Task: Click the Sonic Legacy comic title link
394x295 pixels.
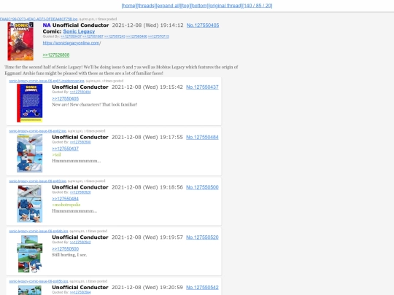Action: tap(79, 31)
